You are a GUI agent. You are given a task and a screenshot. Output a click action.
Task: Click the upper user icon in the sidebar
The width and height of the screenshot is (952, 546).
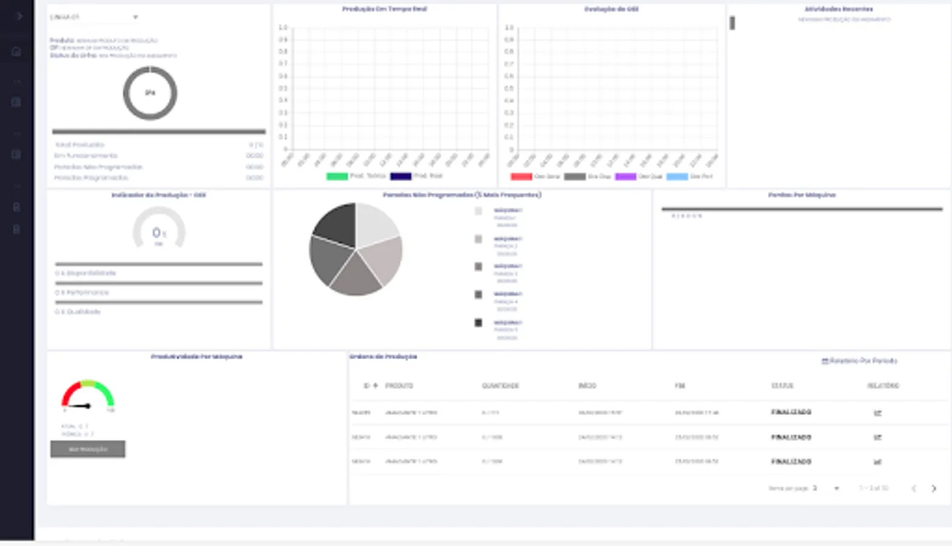(16, 207)
